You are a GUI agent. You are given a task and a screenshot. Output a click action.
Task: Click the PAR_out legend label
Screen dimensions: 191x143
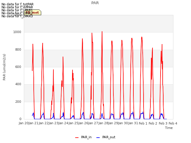tap(109, 137)
